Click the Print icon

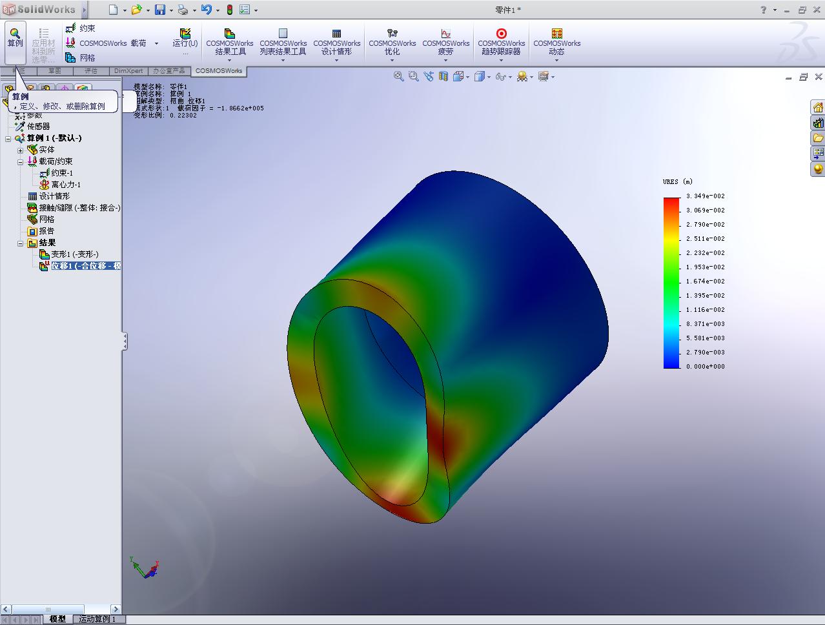183,10
